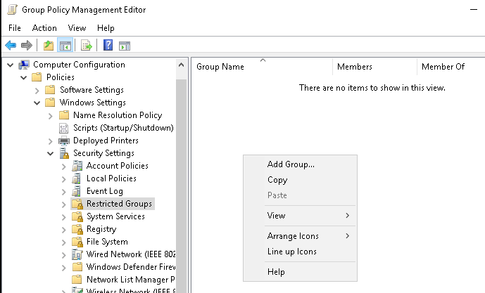Click the Group Policy Management Editor title icon

pos(12,10)
